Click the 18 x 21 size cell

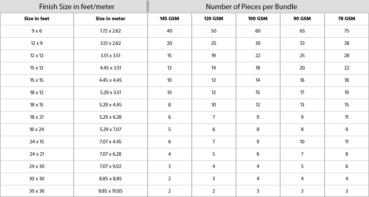37,117
